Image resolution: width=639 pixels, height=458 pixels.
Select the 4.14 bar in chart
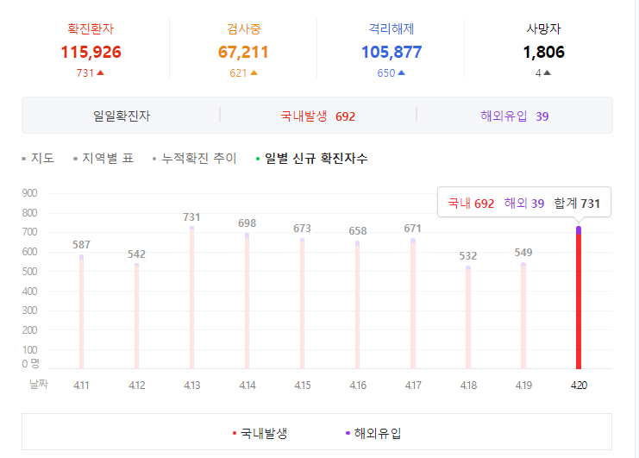[247, 301]
